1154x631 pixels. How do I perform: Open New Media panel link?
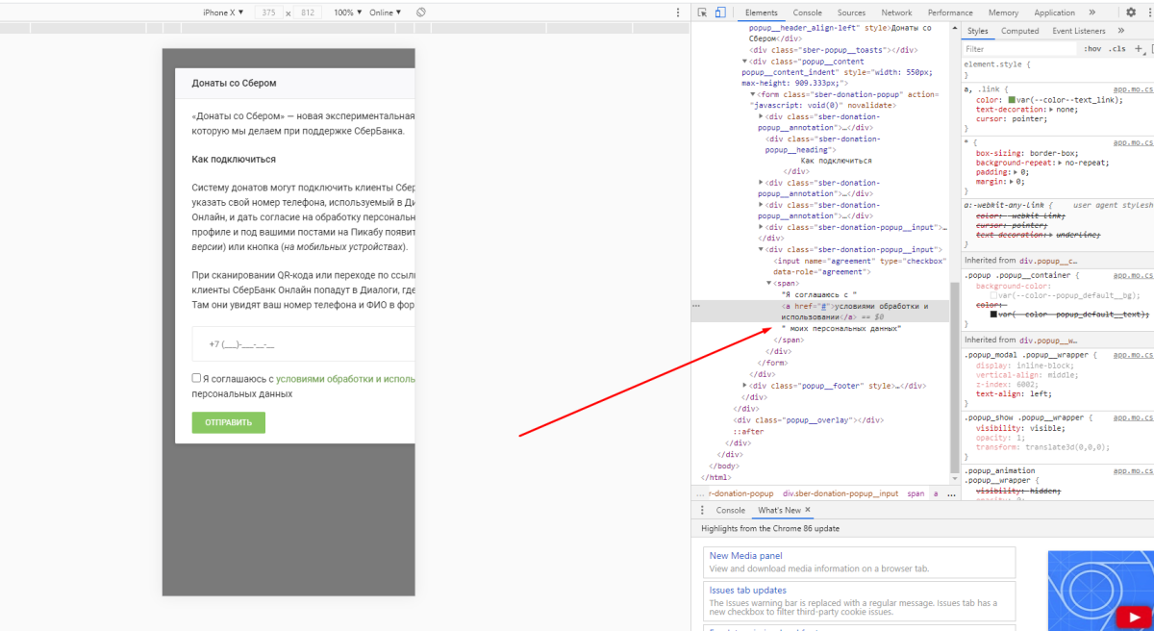(x=745, y=556)
